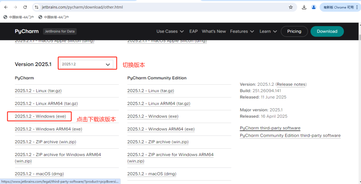Download PyCharm 2025.1.2 Windows ARM64 (exe)

tap(48, 129)
